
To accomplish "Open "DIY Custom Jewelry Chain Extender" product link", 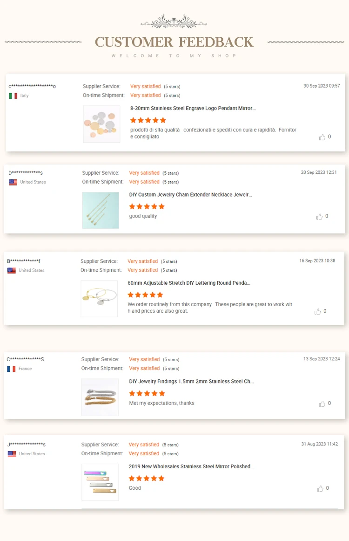I will (x=190, y=195).
